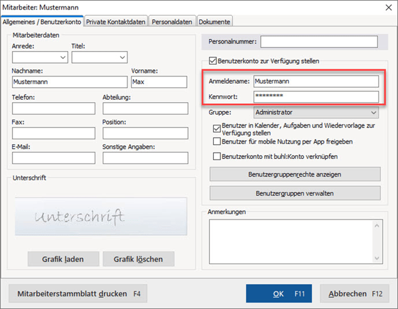Image resolution: width=398 pixels, height=309 pixels.
Task: Print with 'Mitarbeiterstammblatt drucken' button
Action: tap(77, 294)
